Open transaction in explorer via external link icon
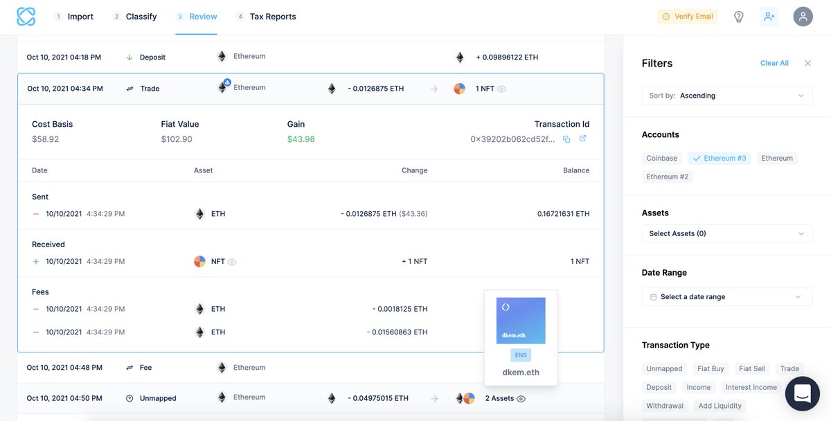Viewport: 831px width, 421px height. pos(582,139)
